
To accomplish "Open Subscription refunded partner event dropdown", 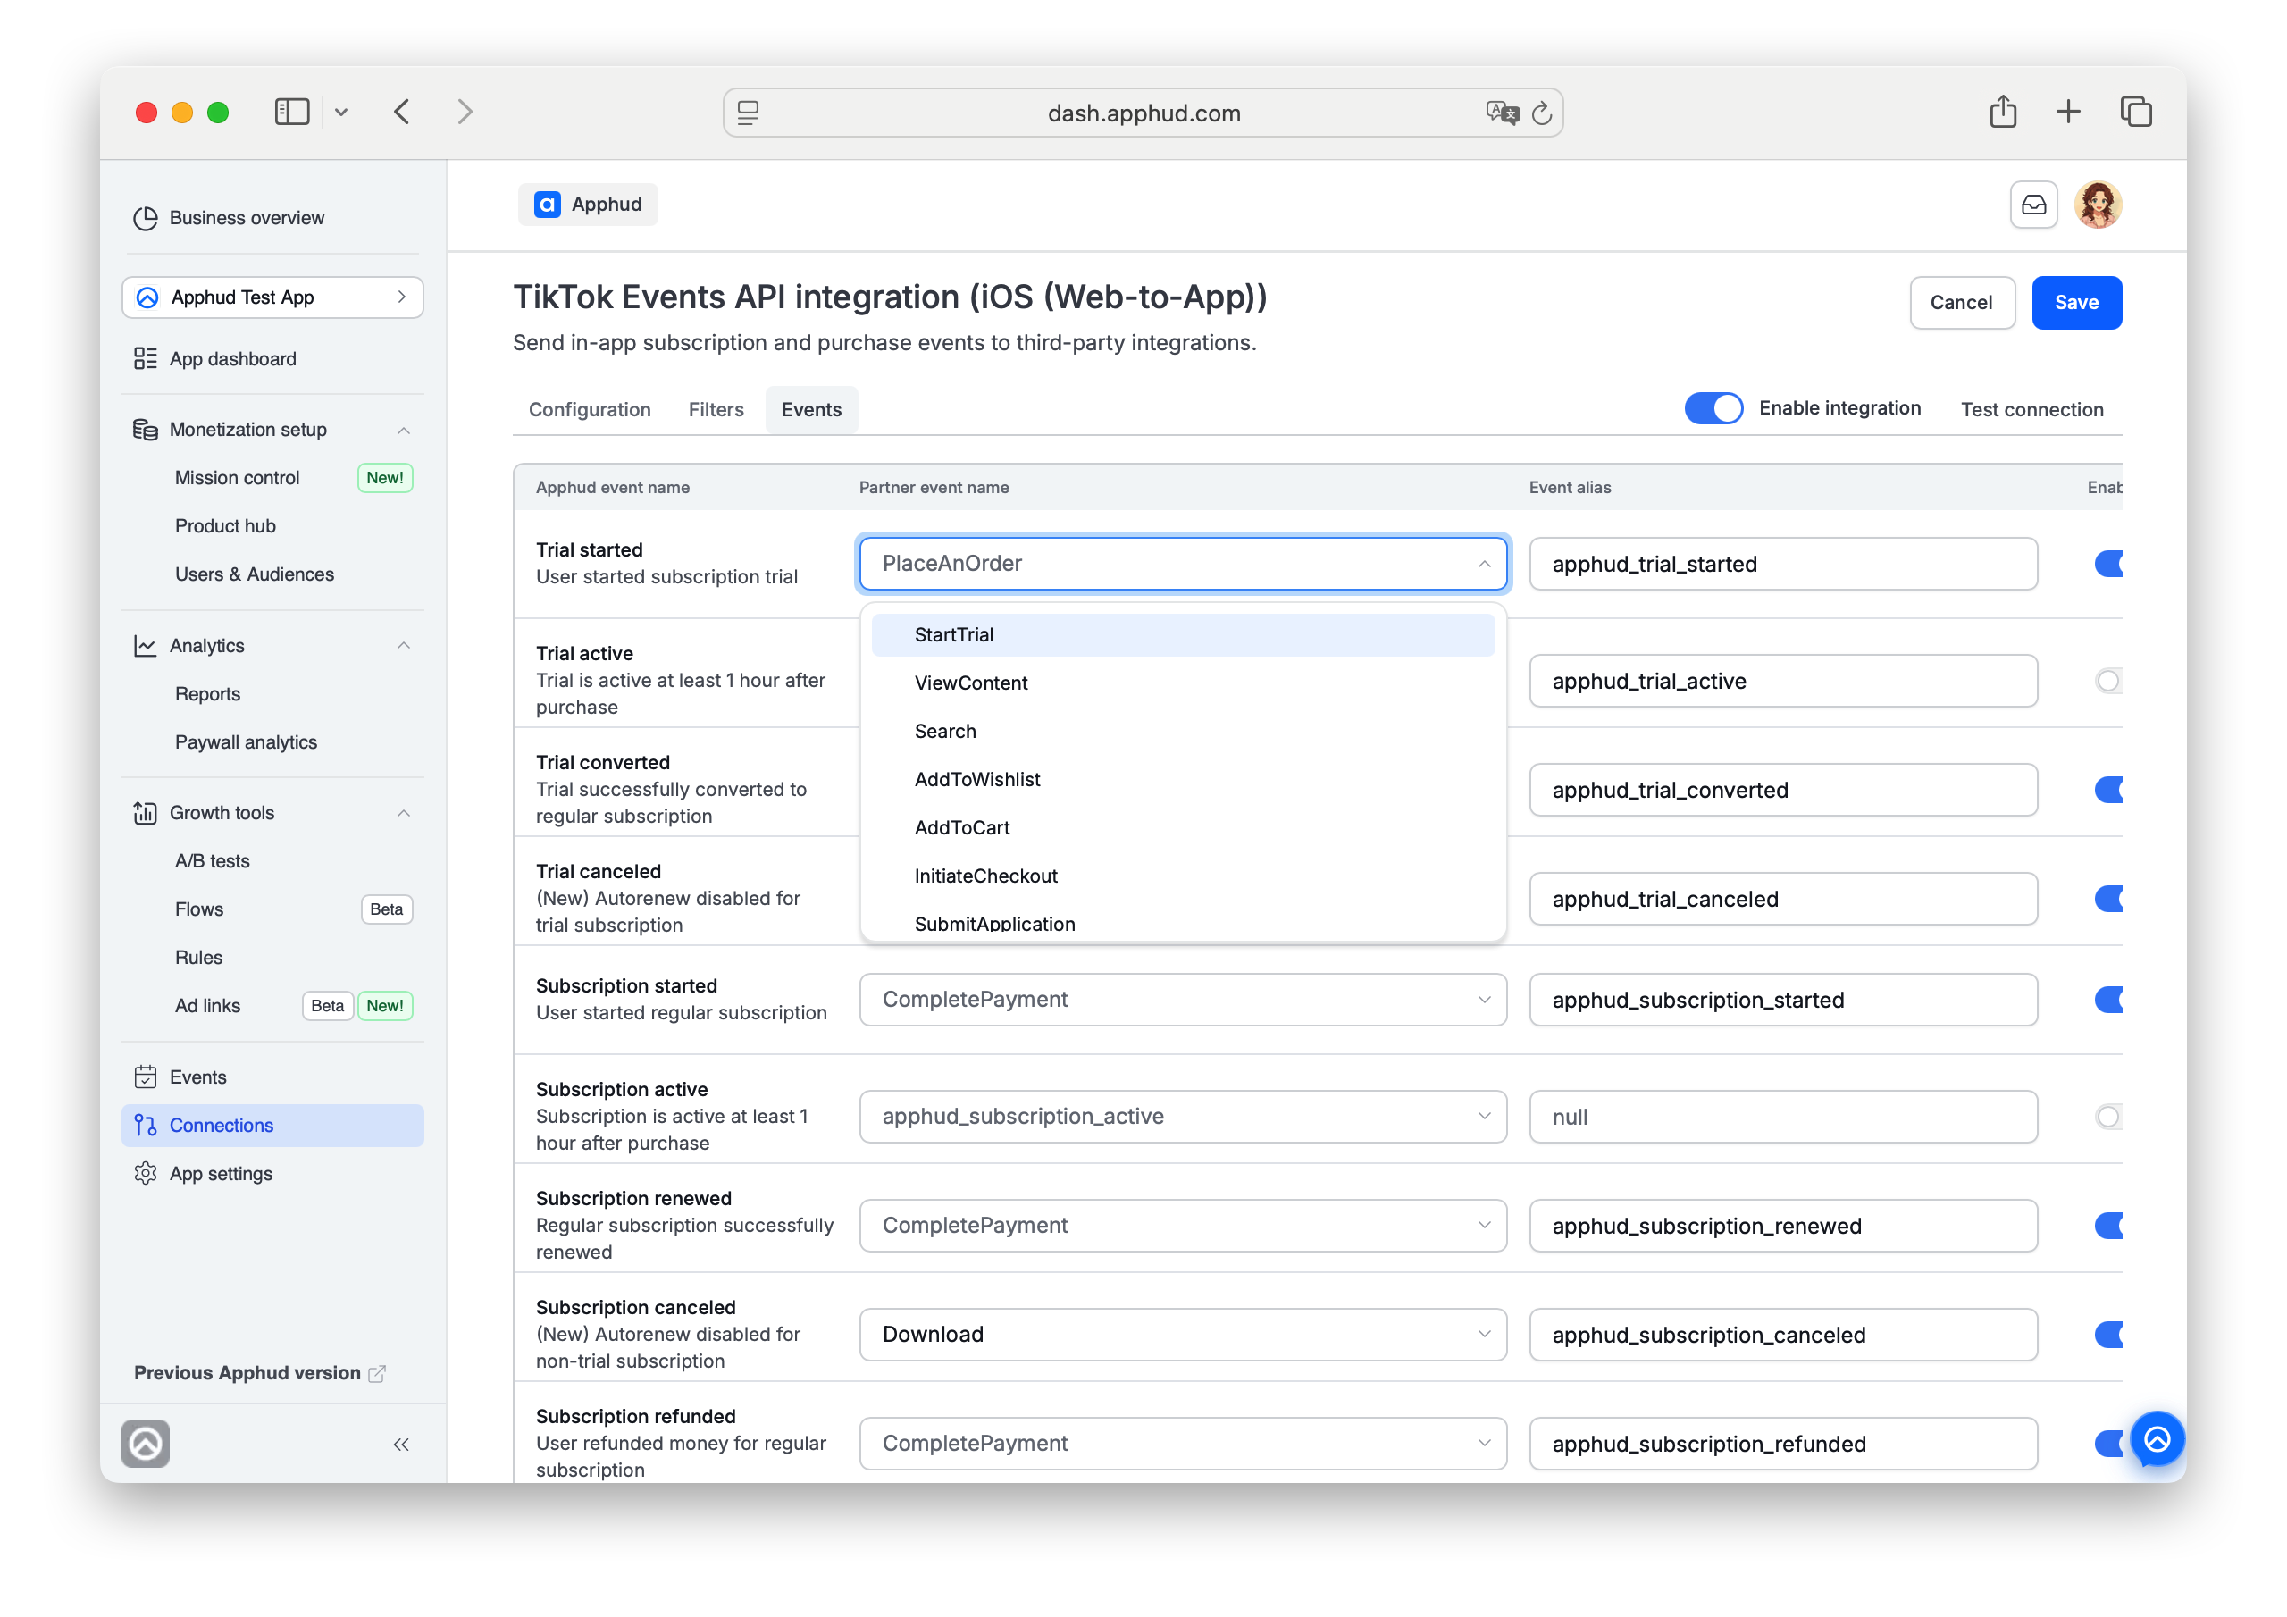I will (1182, 1444).
